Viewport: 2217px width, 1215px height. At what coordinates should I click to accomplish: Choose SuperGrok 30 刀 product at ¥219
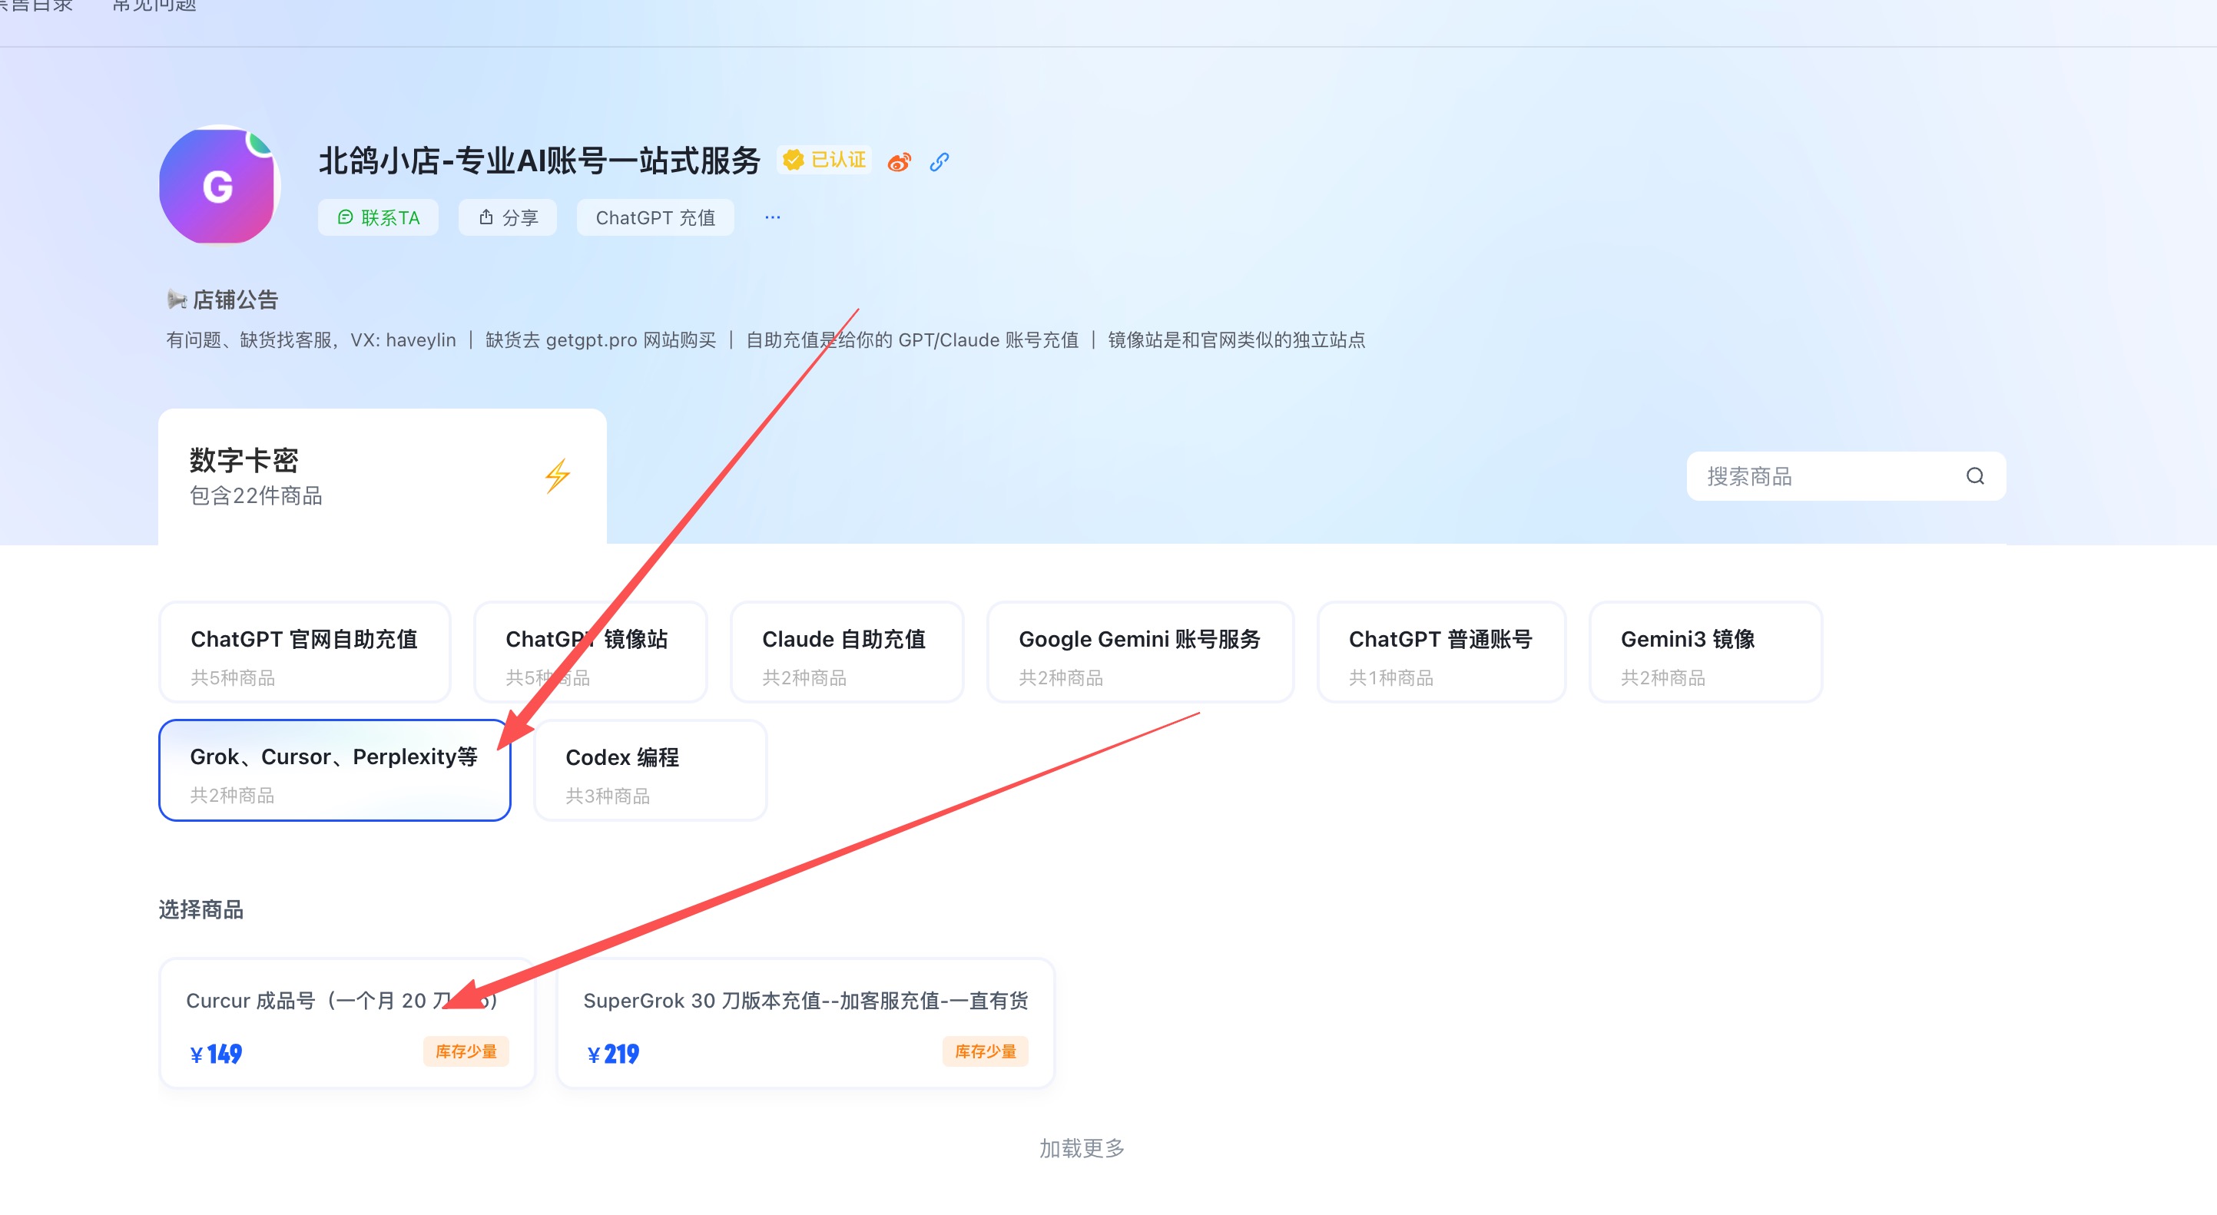click(806, 1023)
